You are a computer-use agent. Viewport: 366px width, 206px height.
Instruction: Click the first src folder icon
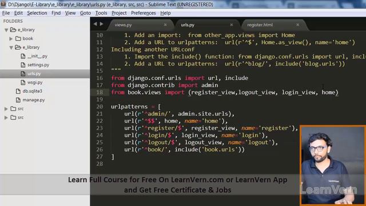13,109
